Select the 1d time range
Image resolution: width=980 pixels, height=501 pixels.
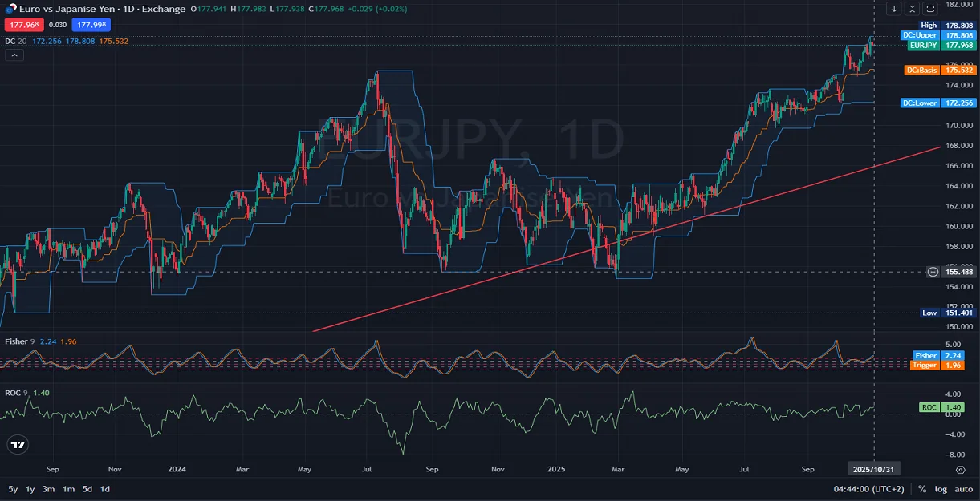pyautogui.click(x=105, y=489)
